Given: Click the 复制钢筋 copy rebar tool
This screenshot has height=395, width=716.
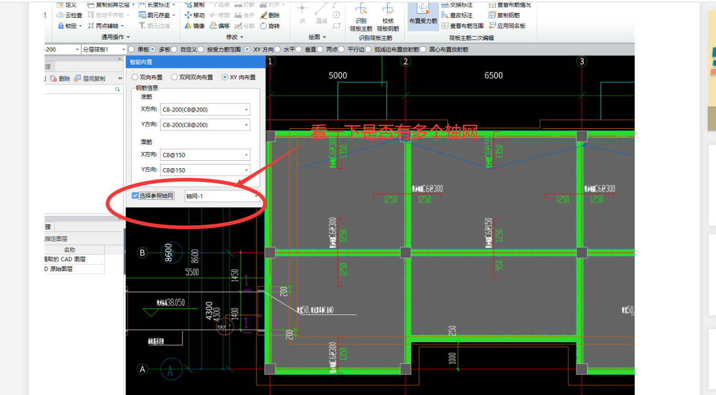Looking at the screenshot, I should click(505, 15).
